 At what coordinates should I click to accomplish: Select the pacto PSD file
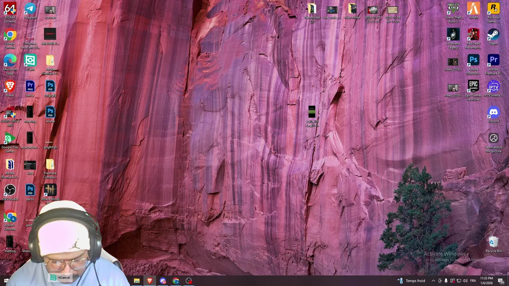(x=30, y=192)
